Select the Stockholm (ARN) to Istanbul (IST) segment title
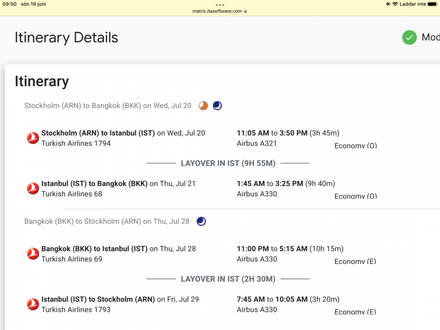 (x=98, y=133)
